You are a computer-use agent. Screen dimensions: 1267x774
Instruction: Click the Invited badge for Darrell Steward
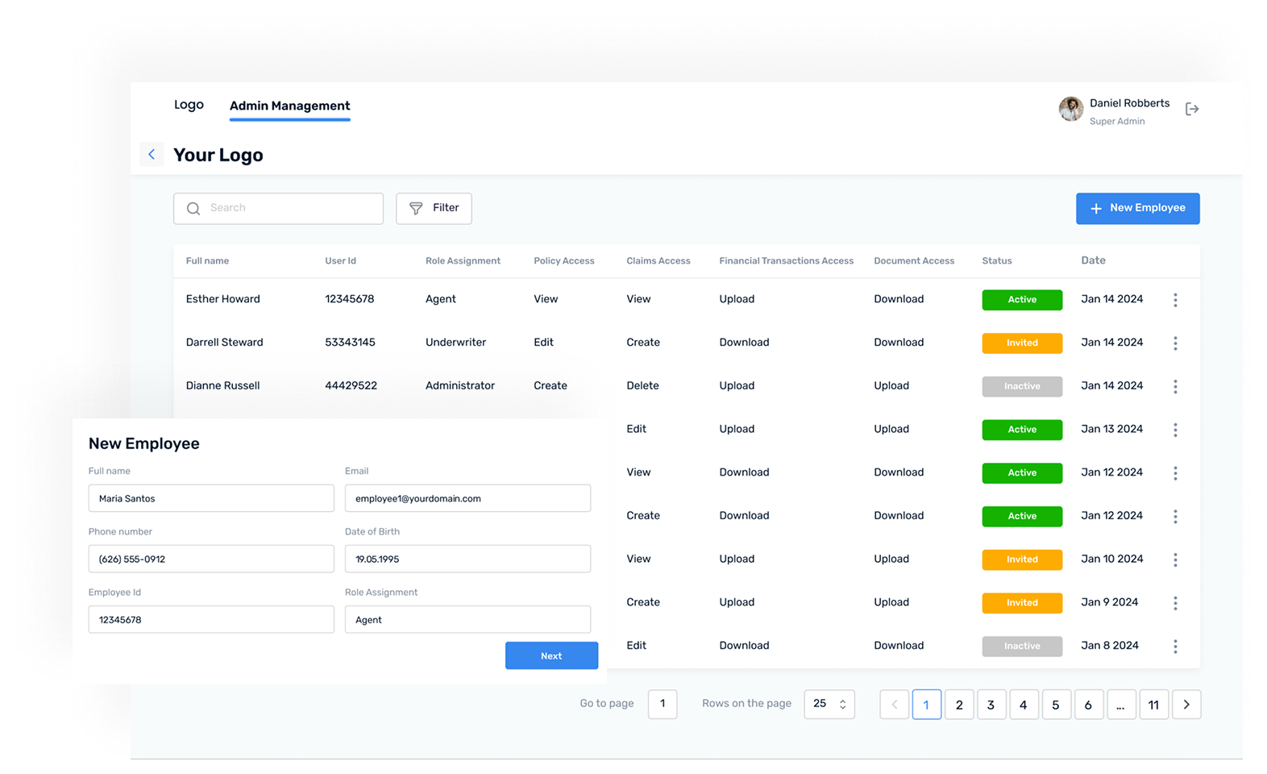click(x=1022, y=343)
